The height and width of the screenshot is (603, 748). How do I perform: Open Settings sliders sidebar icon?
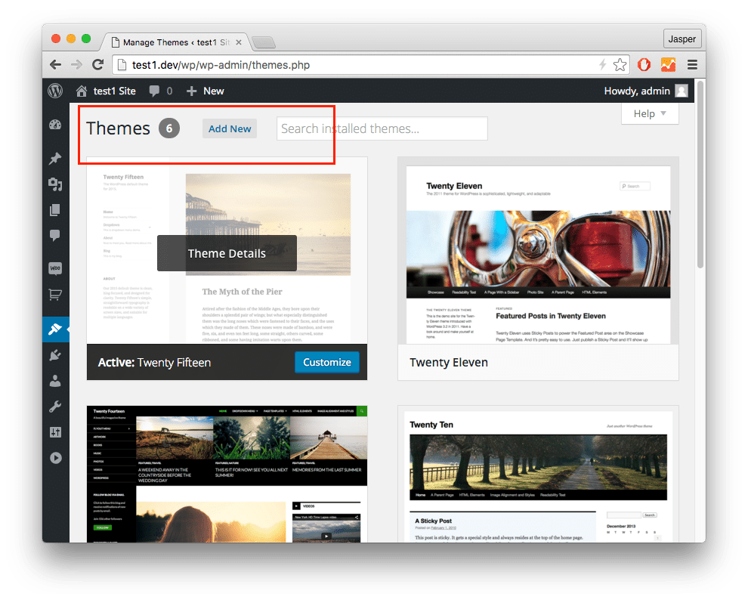[55, 432]
